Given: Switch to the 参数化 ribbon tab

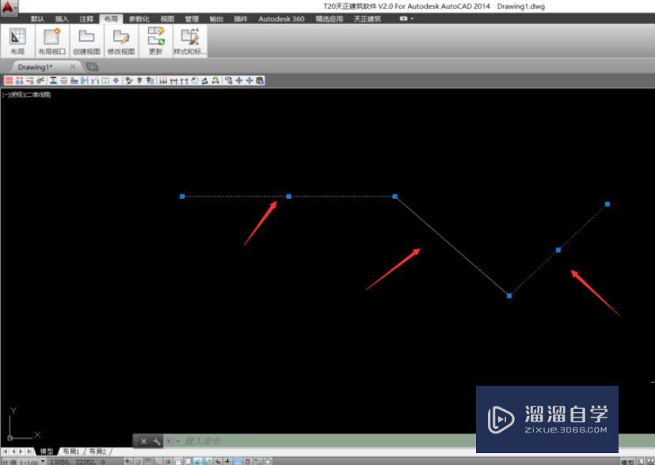Looking at the screenshot, I should (139, 19).
